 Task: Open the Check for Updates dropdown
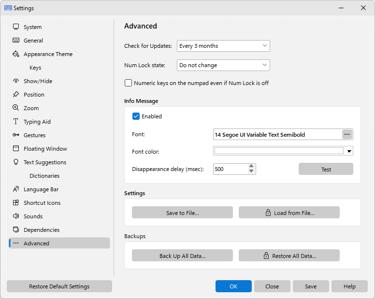(223, 46)
